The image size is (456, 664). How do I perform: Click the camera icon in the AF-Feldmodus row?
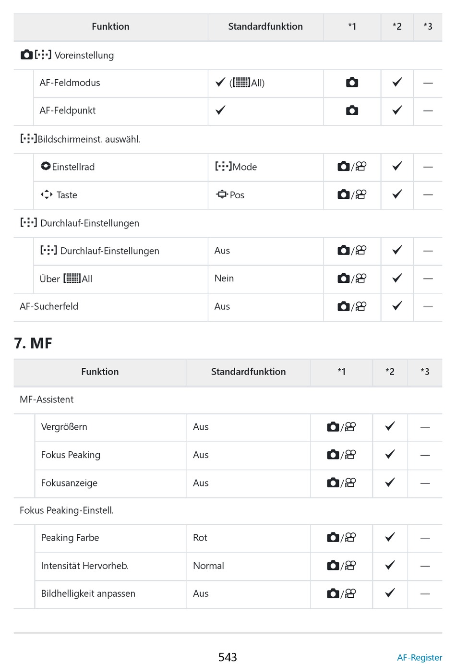[352, 83]
